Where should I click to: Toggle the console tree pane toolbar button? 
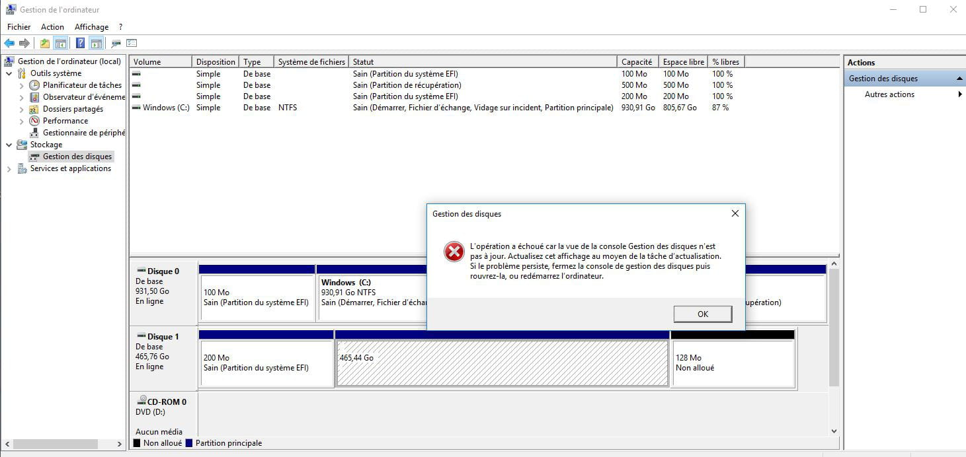pos(61,44)
